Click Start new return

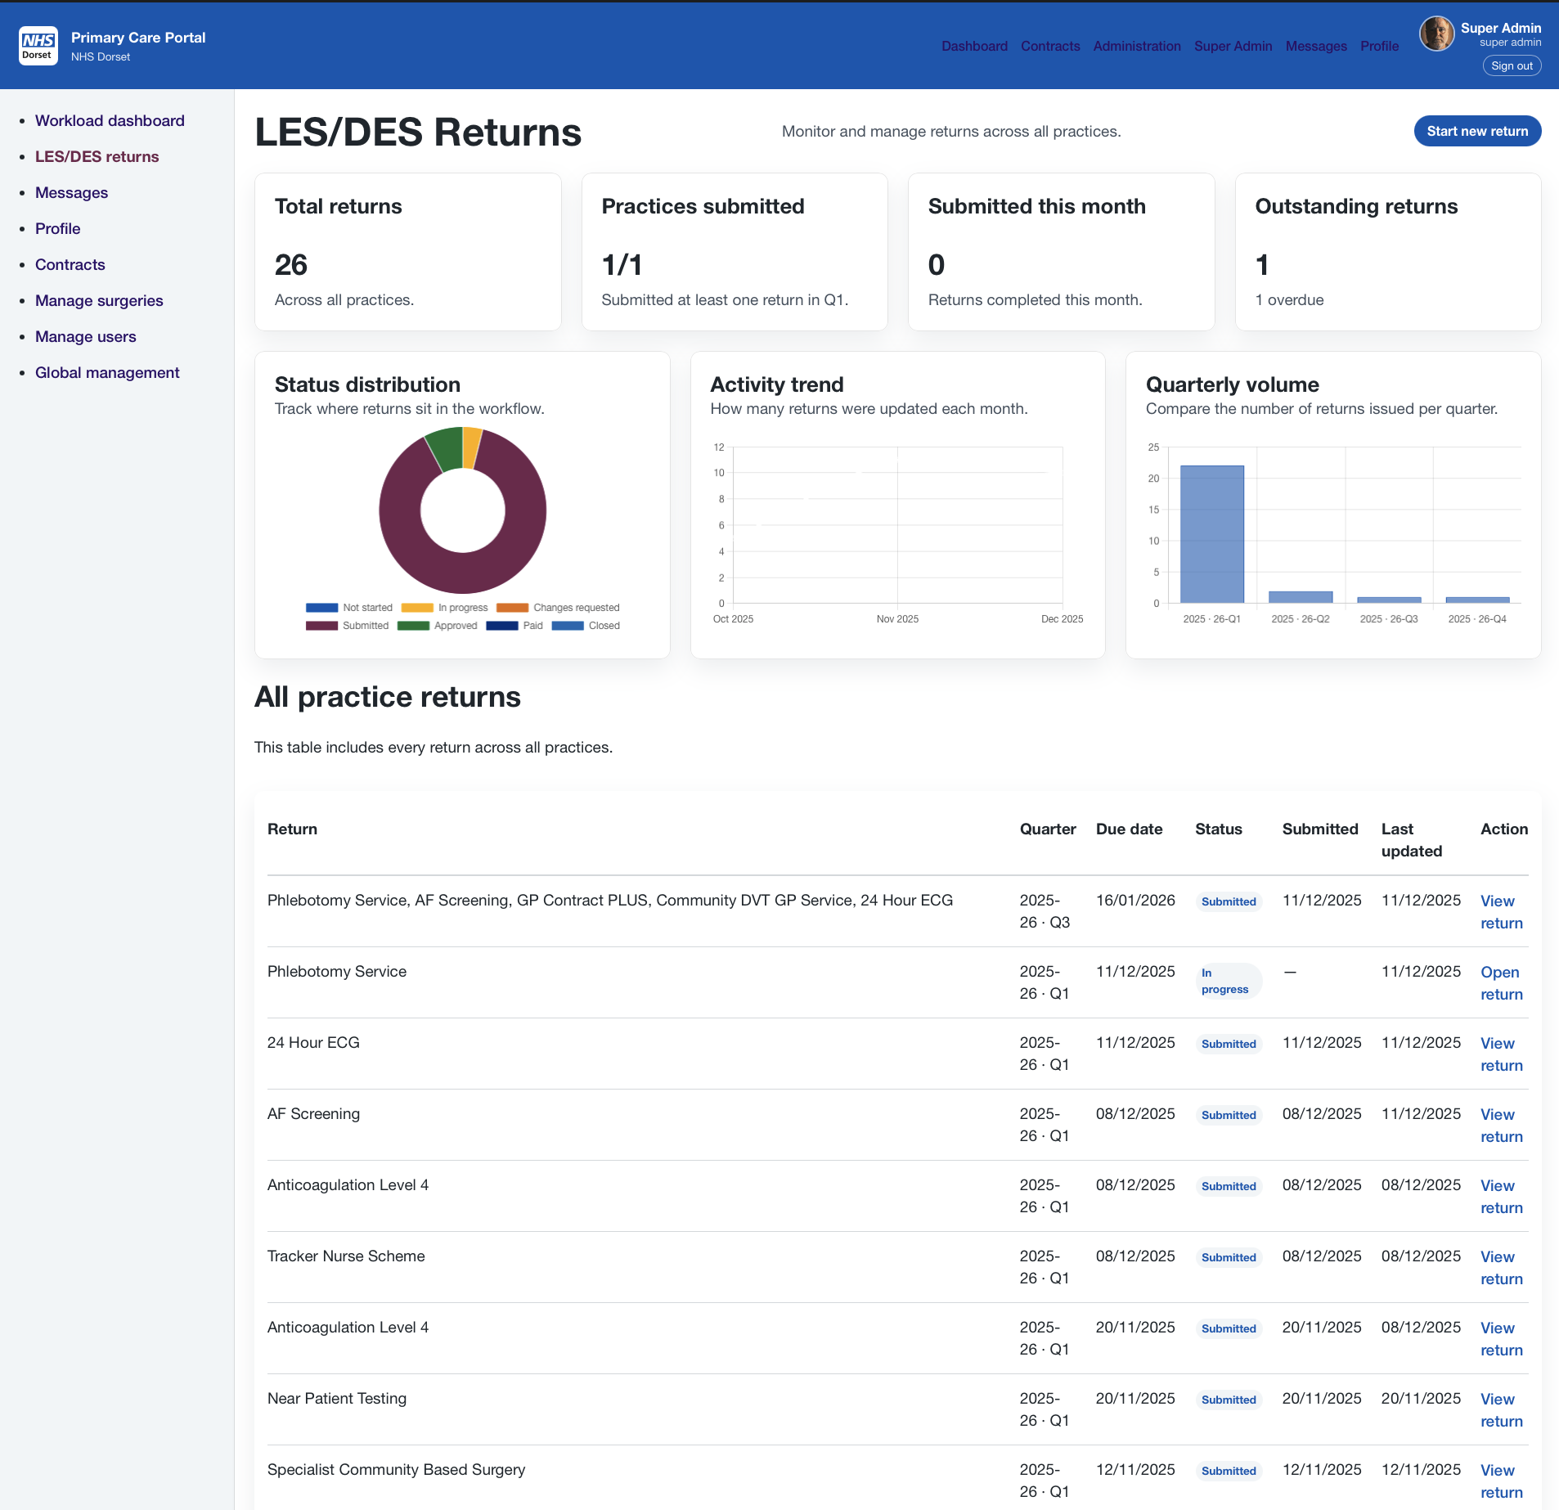pos(1476,131)
